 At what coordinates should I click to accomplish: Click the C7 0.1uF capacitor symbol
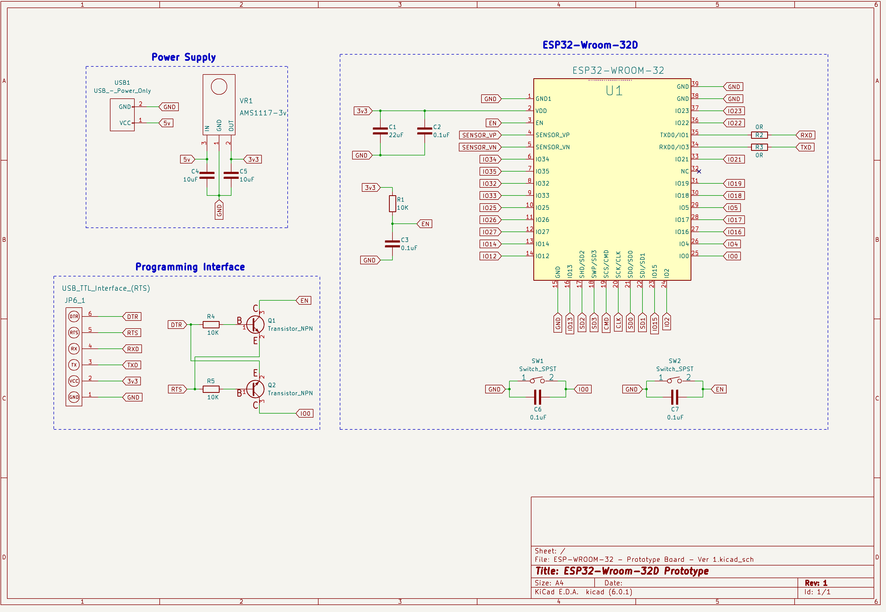(674, 397)
